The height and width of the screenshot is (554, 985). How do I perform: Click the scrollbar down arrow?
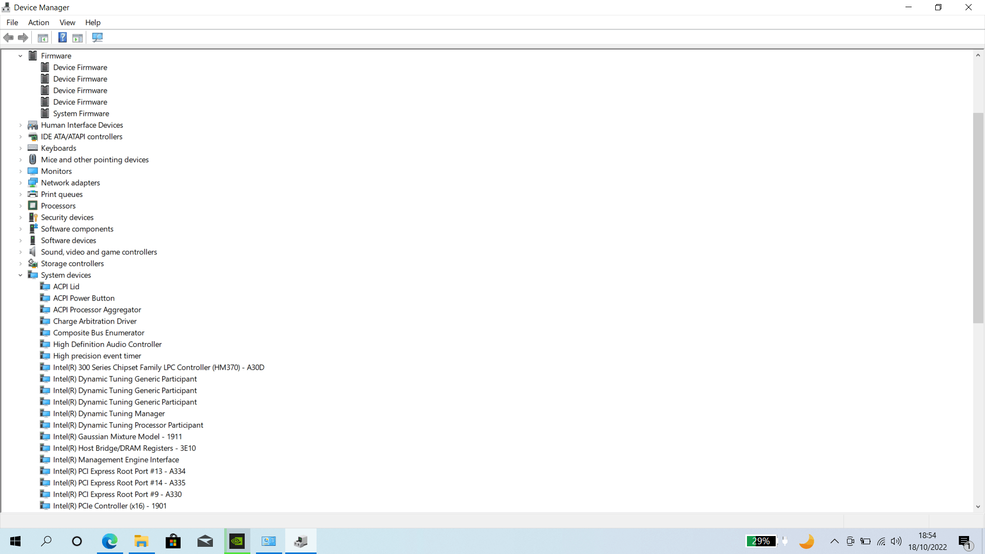[978, 506]
